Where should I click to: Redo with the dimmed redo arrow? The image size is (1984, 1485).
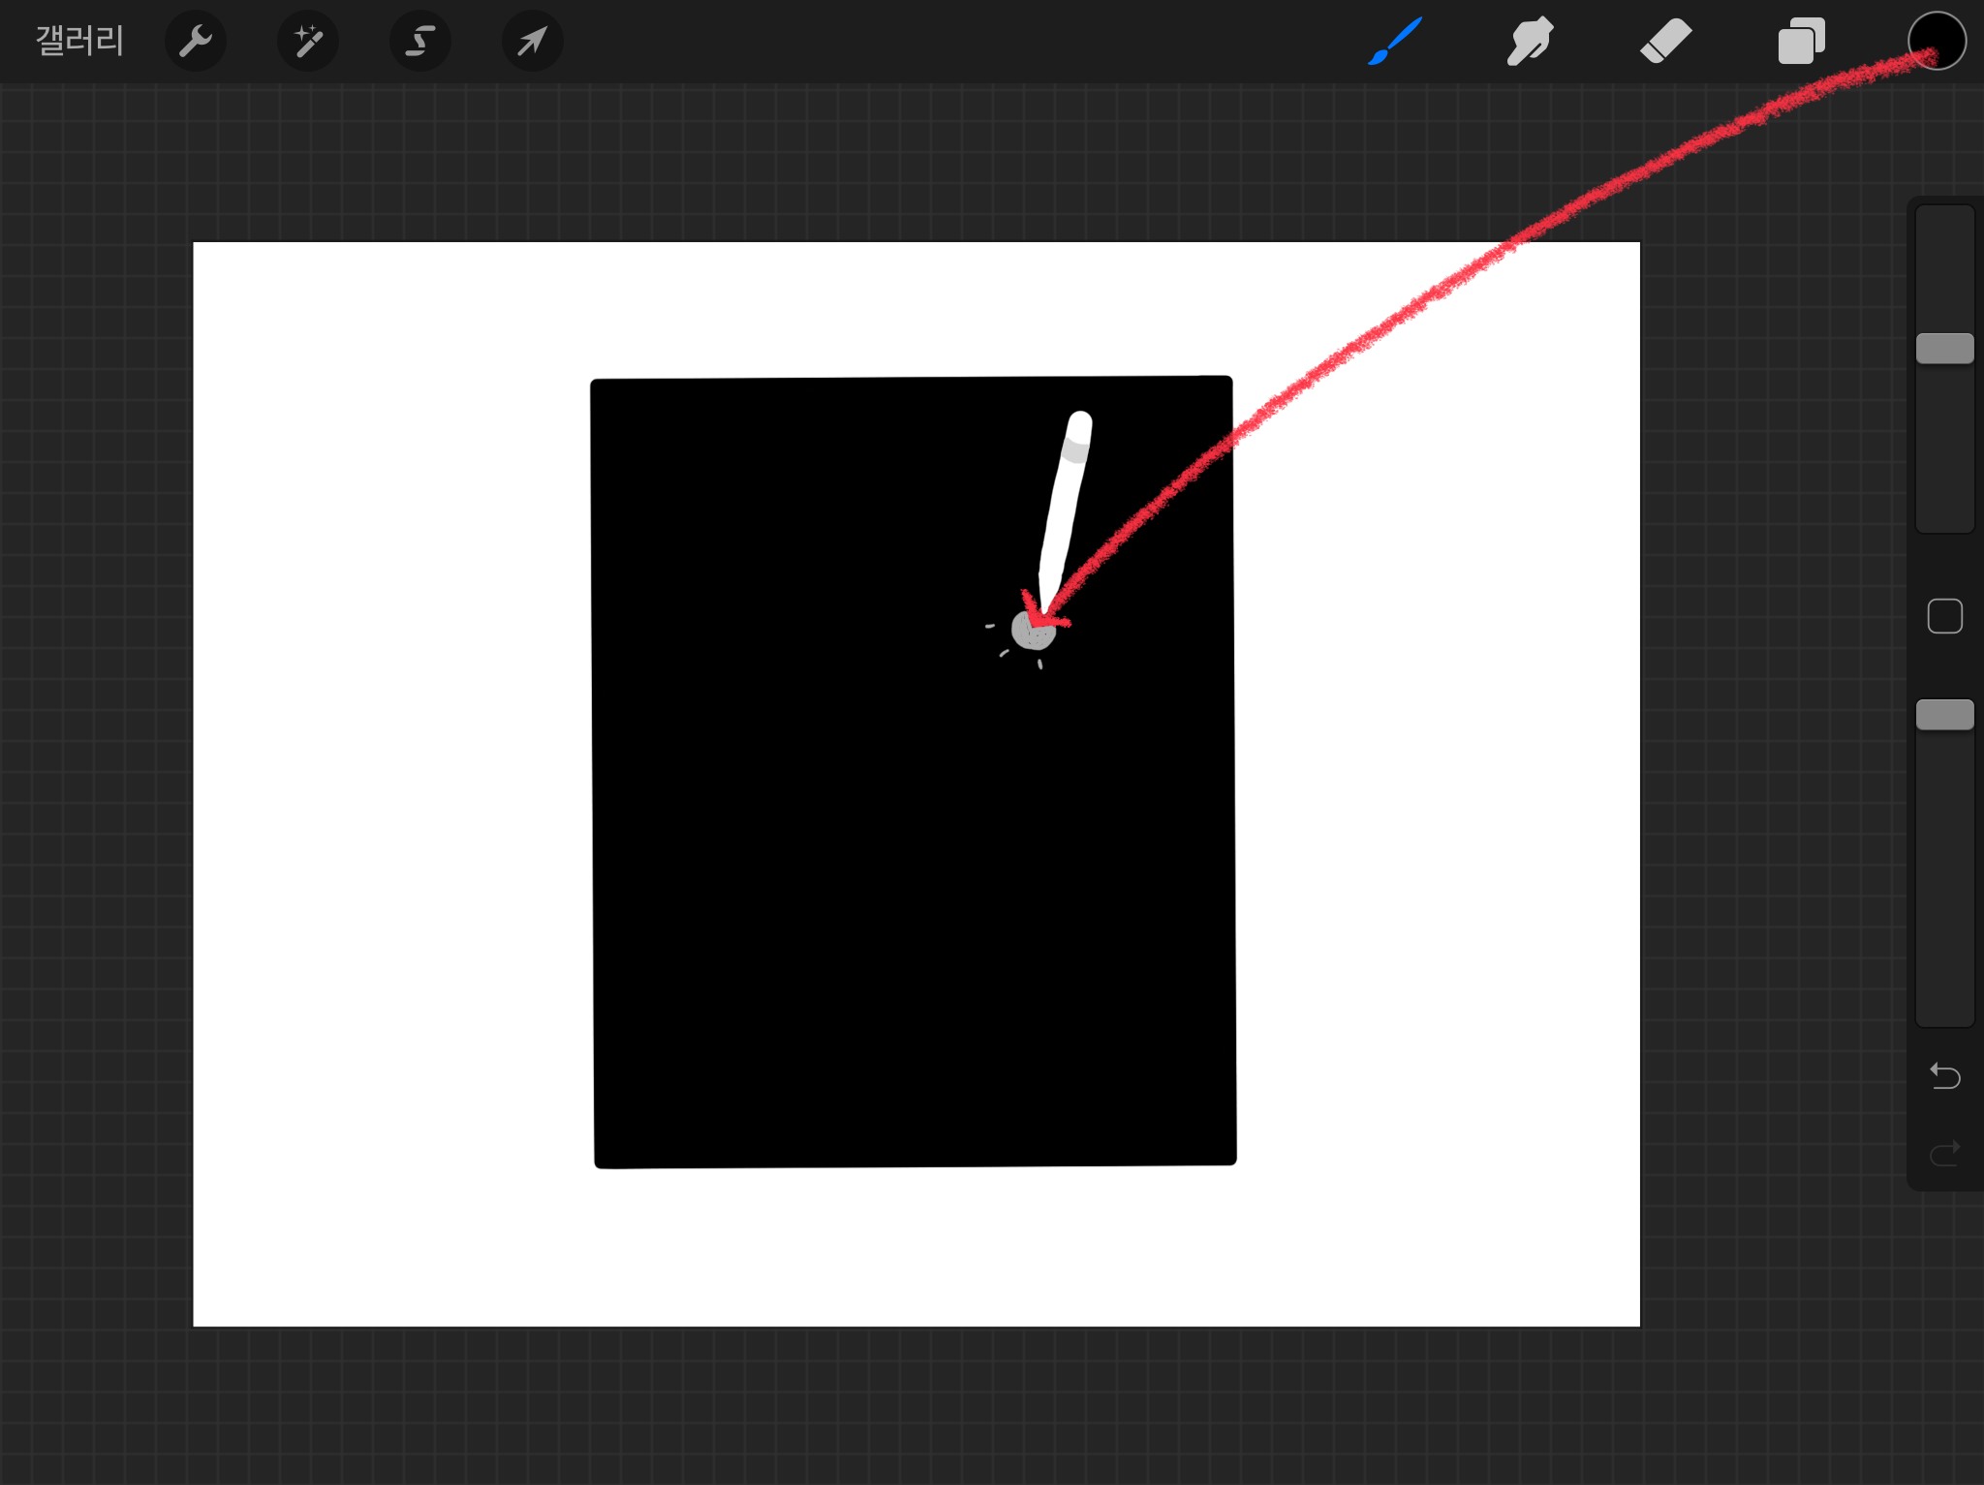click(x=1944, y=1153)
